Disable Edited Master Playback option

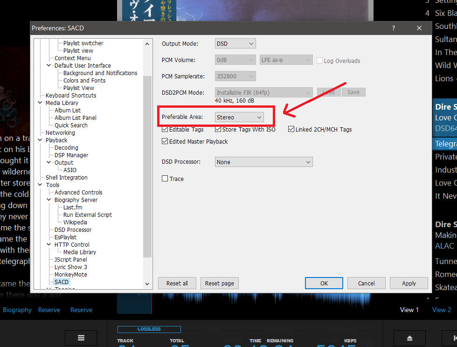tap(165, 141)
